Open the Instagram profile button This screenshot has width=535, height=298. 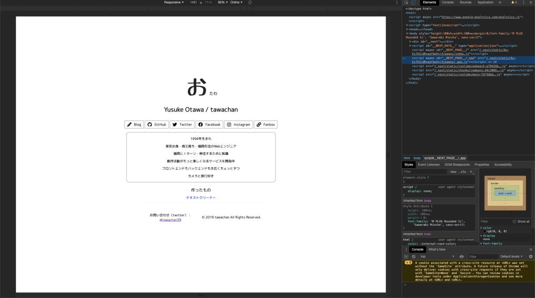pyautogui.click(x=239, y=125)
